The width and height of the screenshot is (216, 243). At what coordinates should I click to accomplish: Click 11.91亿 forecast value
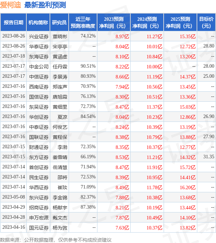click(x=154, y=167)
